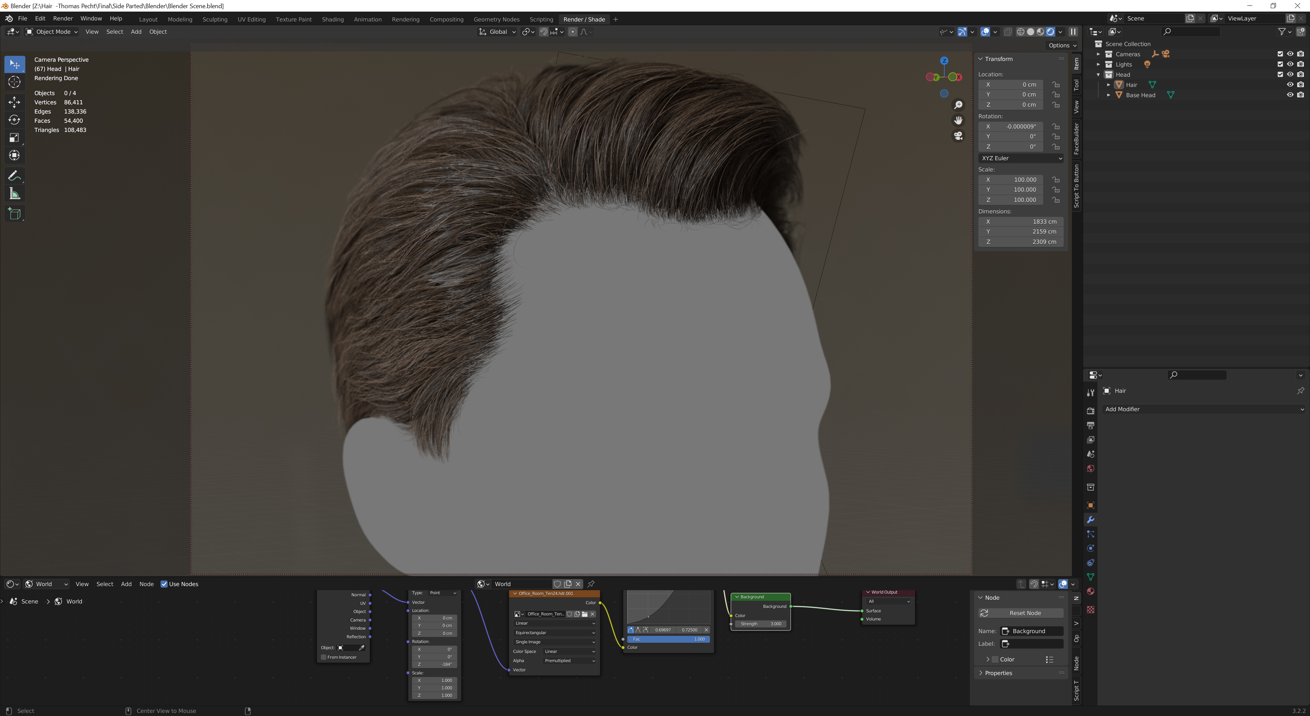Switch to the Shading workspace tab
The width and height of the screenshot is (1310, 716).
point(333,19)
